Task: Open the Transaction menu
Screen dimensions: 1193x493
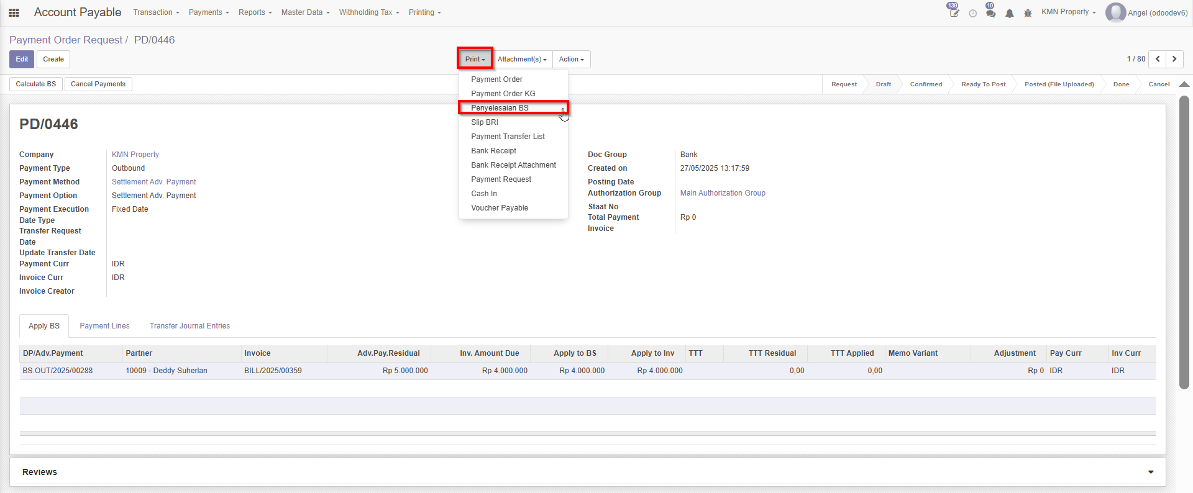Action: [156, 12]
